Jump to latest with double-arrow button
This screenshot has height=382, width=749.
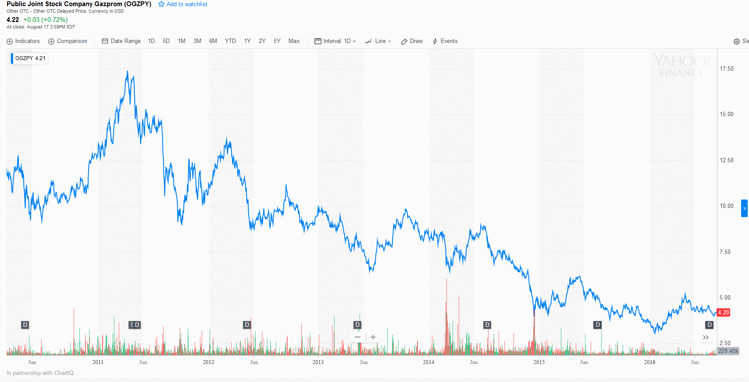[x=706, y=337]
